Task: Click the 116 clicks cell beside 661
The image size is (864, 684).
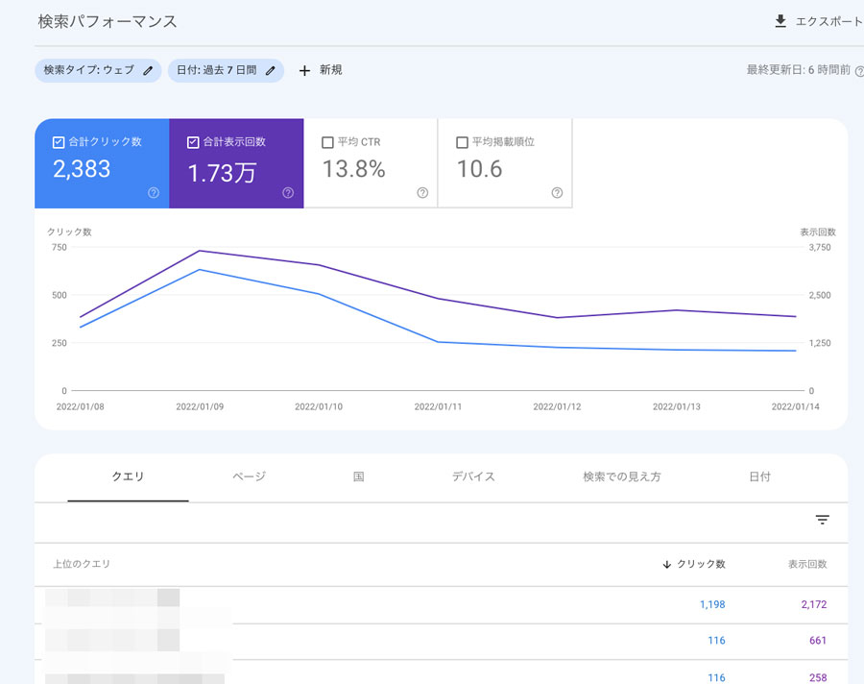Action: click(x=716, y=641)
